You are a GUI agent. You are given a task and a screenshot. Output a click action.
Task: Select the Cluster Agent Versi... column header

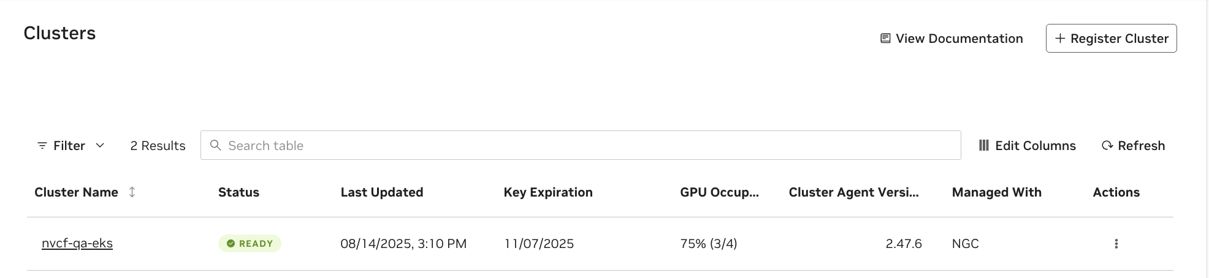pyautogui.click(x=853, y=192)
